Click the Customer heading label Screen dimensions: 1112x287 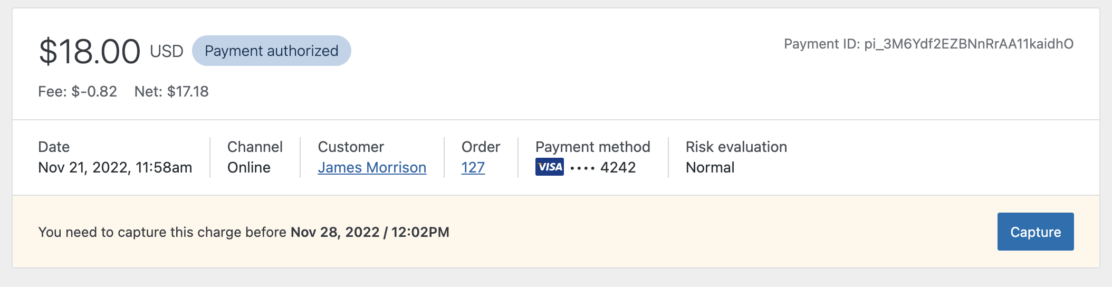(x=351, y=147)
